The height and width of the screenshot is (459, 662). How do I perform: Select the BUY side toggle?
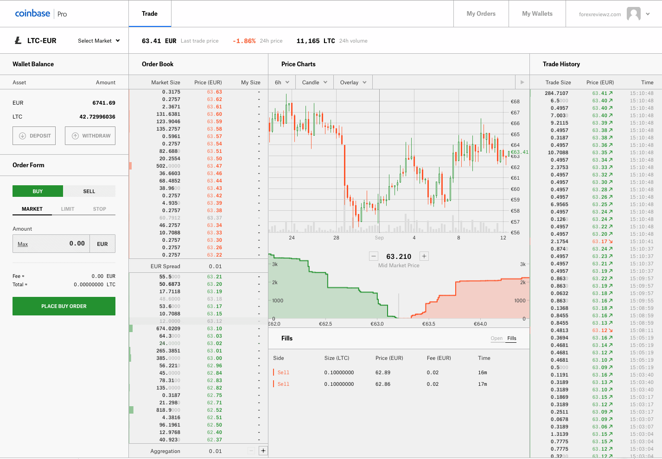click(x=38, y=191)
